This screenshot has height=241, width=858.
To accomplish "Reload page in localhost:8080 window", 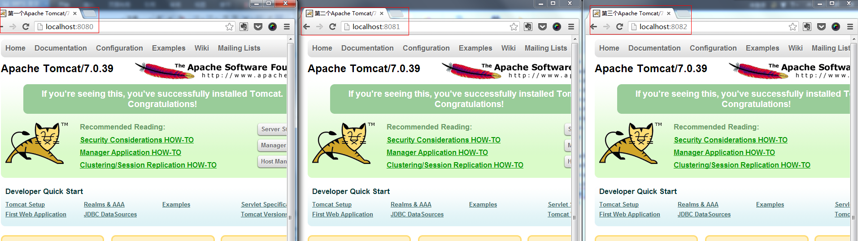I will click(26, 26).
